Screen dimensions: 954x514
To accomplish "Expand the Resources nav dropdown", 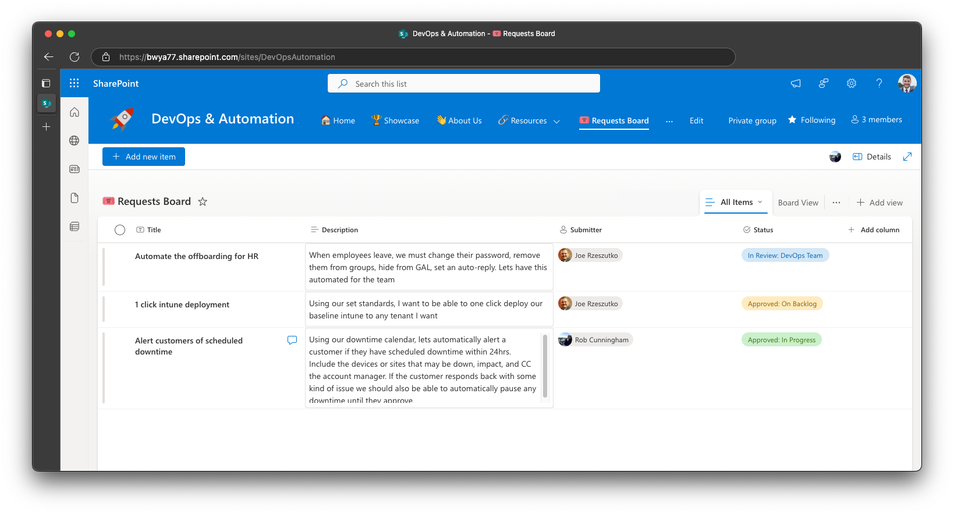I will pyautogui.click(x=556, y=121).
